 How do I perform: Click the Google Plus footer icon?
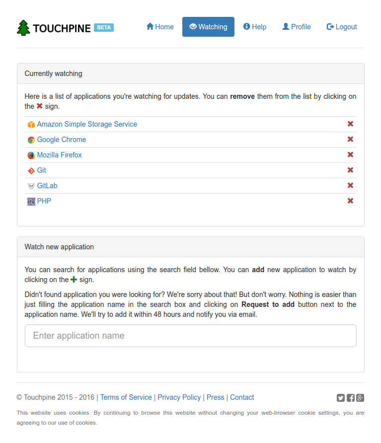click(x=360, y=398)
